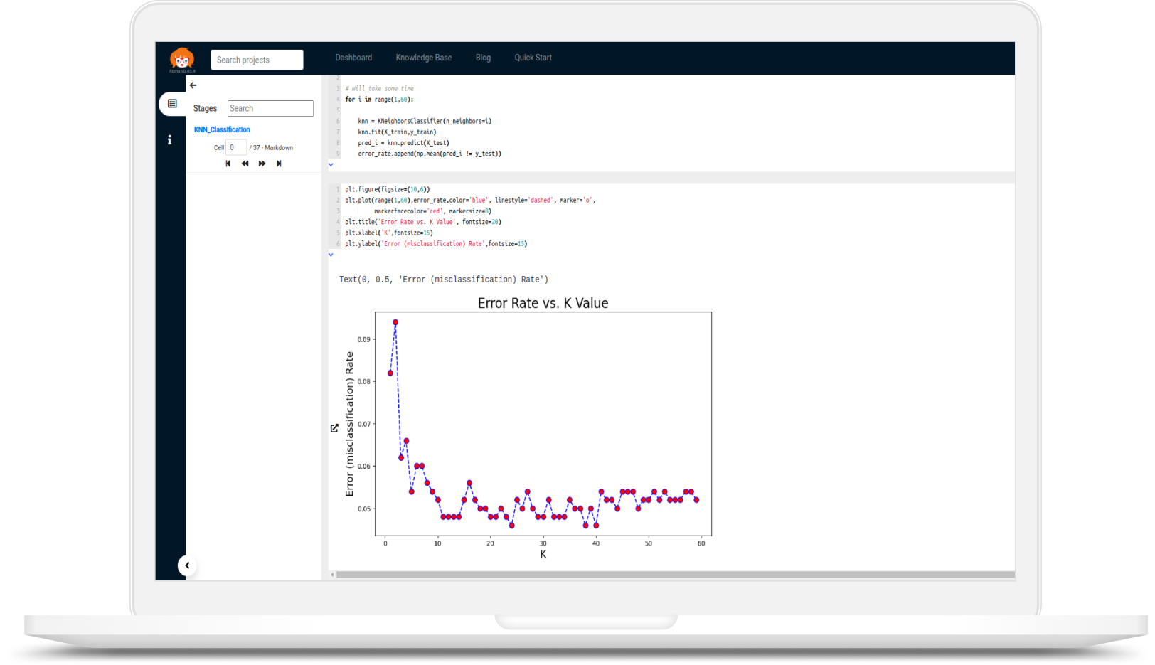Advance to the next cell

point(262,164)
